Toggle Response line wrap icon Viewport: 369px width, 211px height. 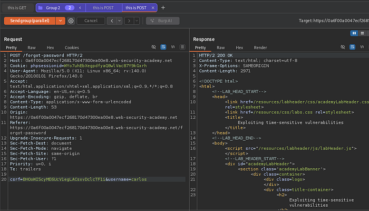coord(352,47)
